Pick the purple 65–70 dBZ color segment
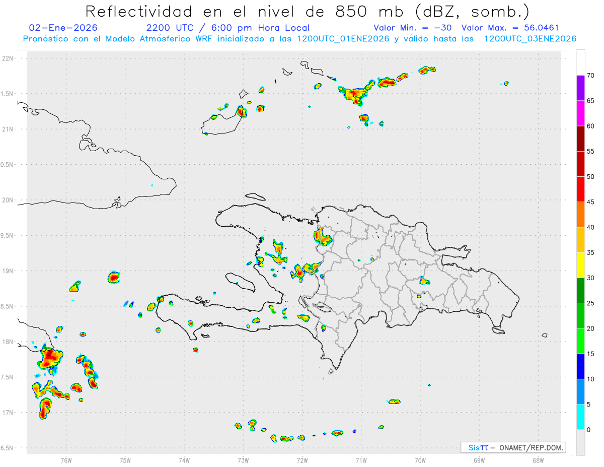 (x=580, y=88)
